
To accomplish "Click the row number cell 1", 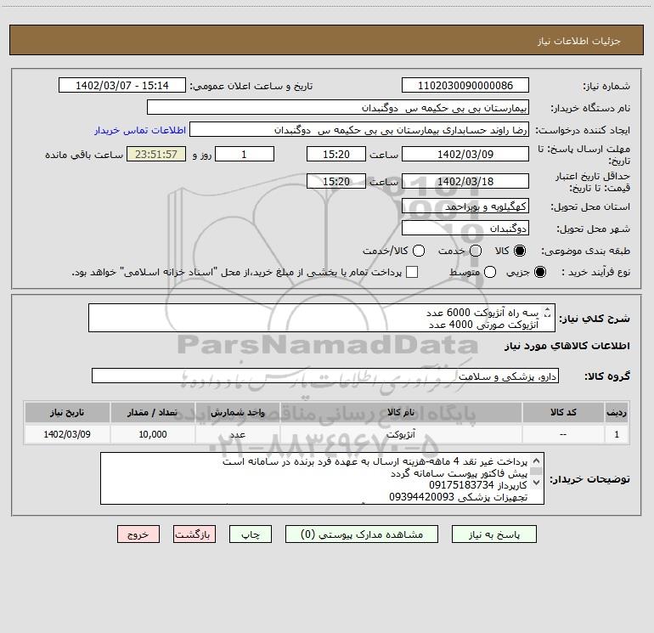I will [x=617, y=434].
